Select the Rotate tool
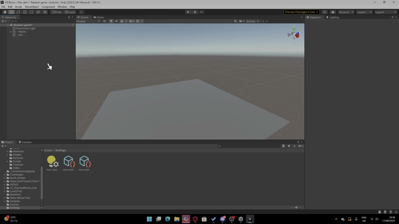The width and height of the screenshot is (399, 224). [x=18, y=12]
